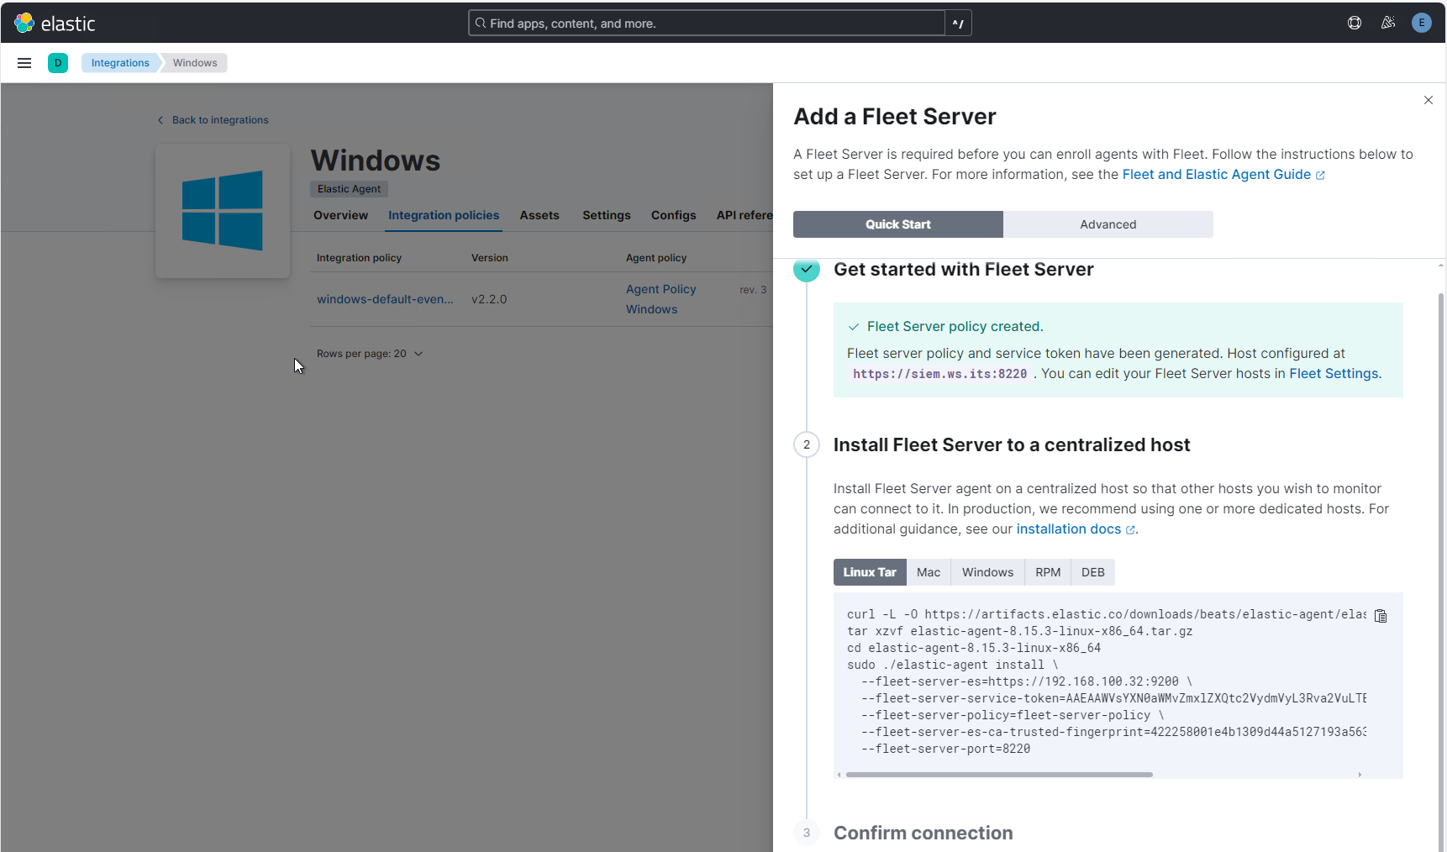Click the v2.2.0 version cell
Screen dimensions: 1447x852
point(489,299)
